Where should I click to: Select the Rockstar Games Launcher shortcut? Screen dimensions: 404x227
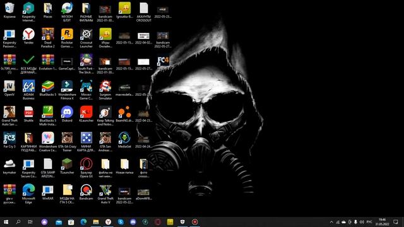(67, 38)
